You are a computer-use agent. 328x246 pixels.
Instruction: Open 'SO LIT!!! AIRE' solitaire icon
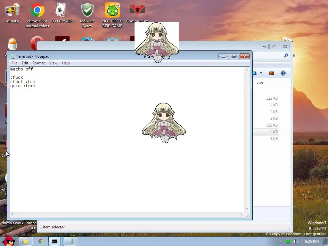click(62, 12)
